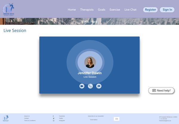Click the Sign In button
179x124 pixels.
click(167, 10)
